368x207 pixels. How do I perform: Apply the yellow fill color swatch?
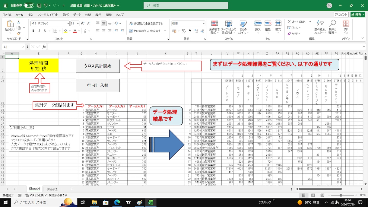pyautogui.click(x=65, y=31)
